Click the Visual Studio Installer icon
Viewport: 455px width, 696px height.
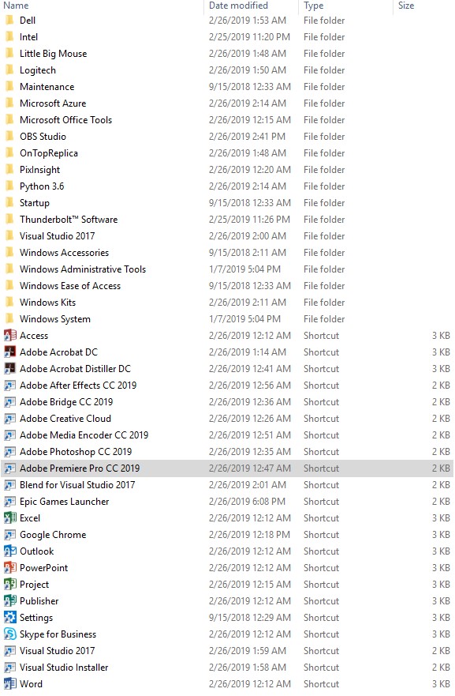coord(9,668)
